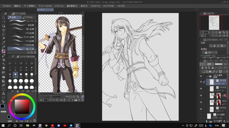Select the Text tool in toolbox
Image resolution: width=229 pixels, height=128 pixels.
[3, 94]
